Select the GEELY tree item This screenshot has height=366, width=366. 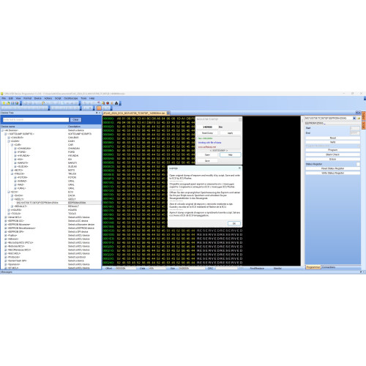19,199
